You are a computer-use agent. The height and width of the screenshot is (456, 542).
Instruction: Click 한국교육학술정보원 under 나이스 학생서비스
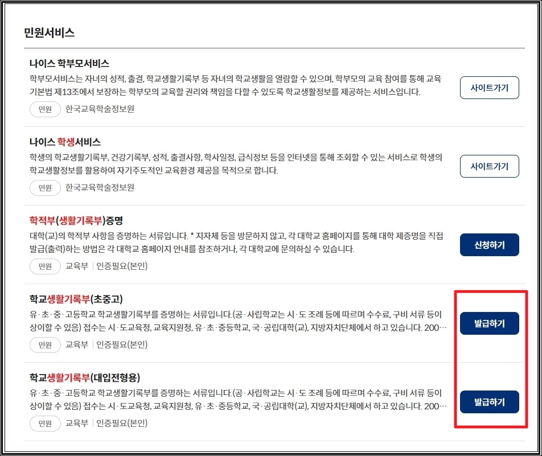100,187
